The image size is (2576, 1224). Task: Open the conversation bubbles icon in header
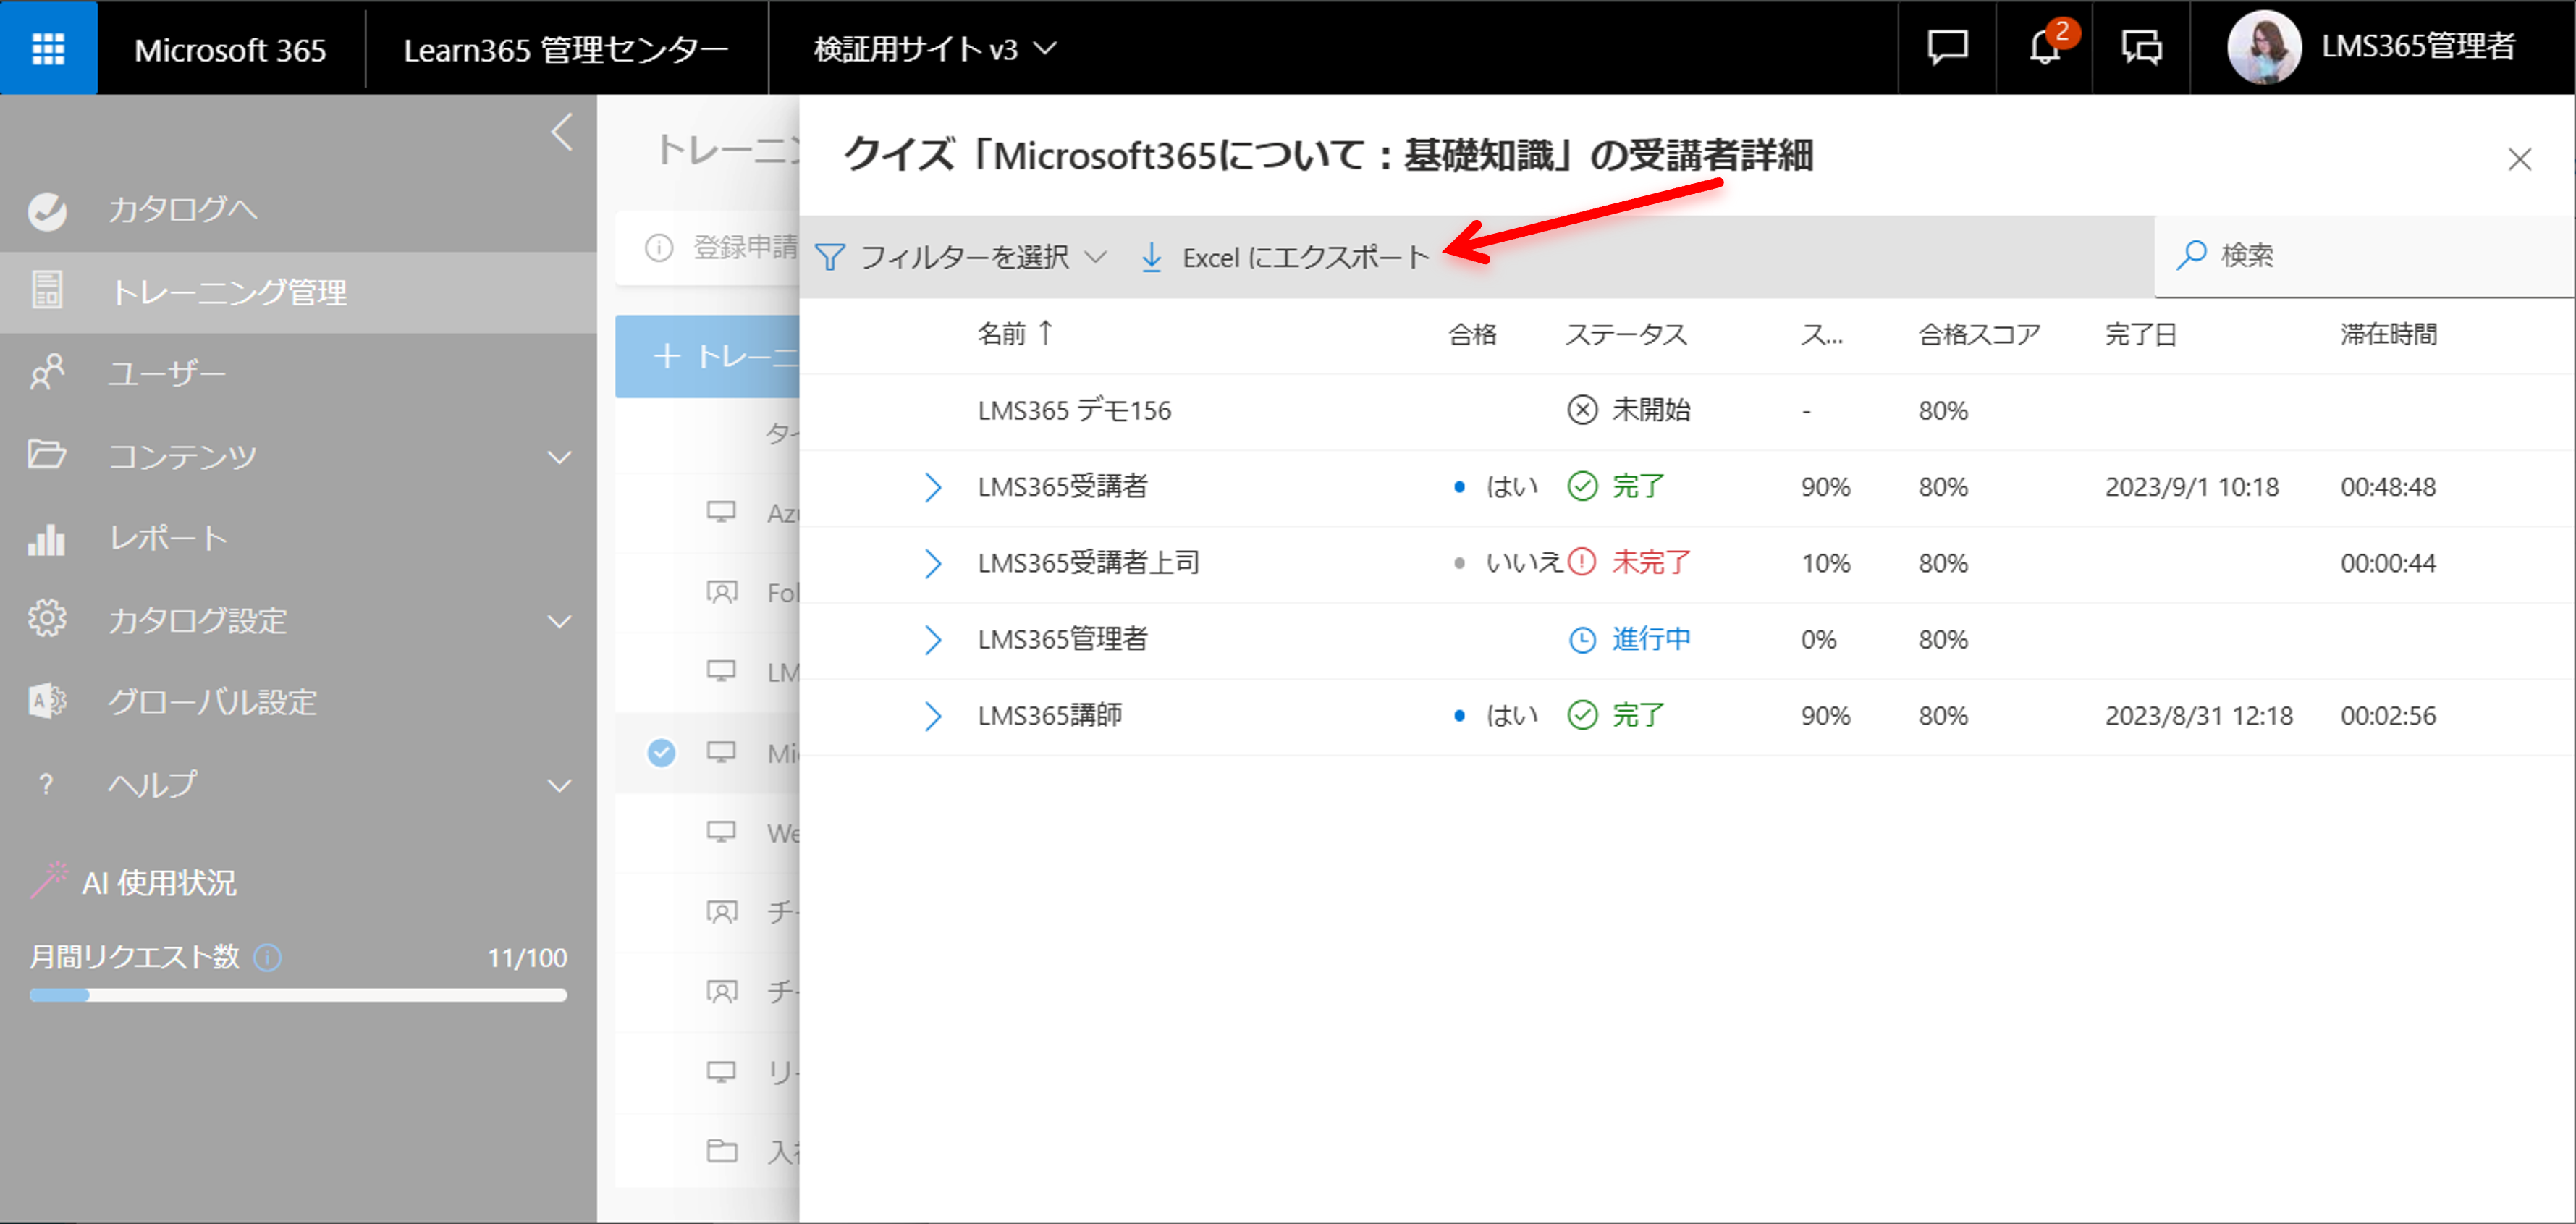(2142, 47)
